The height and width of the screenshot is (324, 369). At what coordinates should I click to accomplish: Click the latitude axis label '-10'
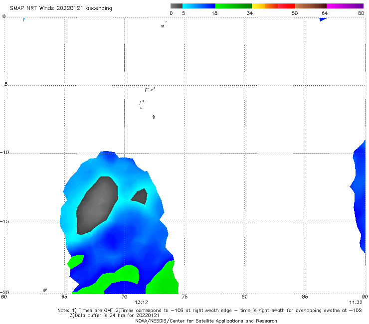[x=4, y=152]
